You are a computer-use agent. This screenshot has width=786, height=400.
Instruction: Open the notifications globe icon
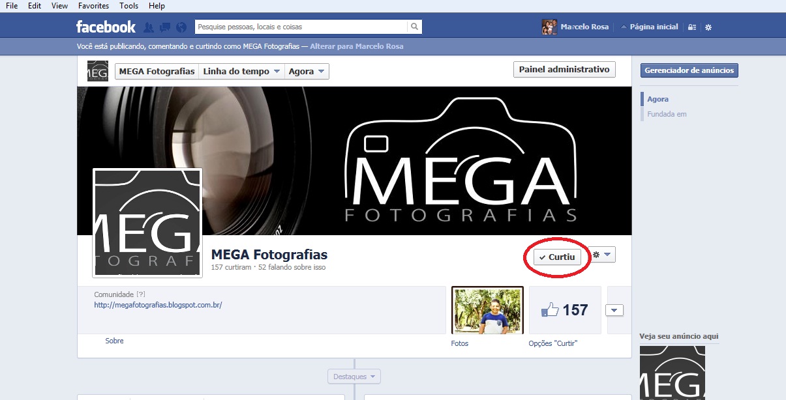click(x=181, y=27)
